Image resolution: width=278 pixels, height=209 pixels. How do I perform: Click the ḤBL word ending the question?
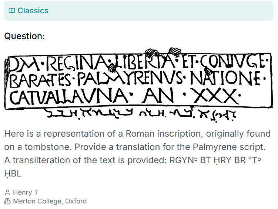(13, 174)
